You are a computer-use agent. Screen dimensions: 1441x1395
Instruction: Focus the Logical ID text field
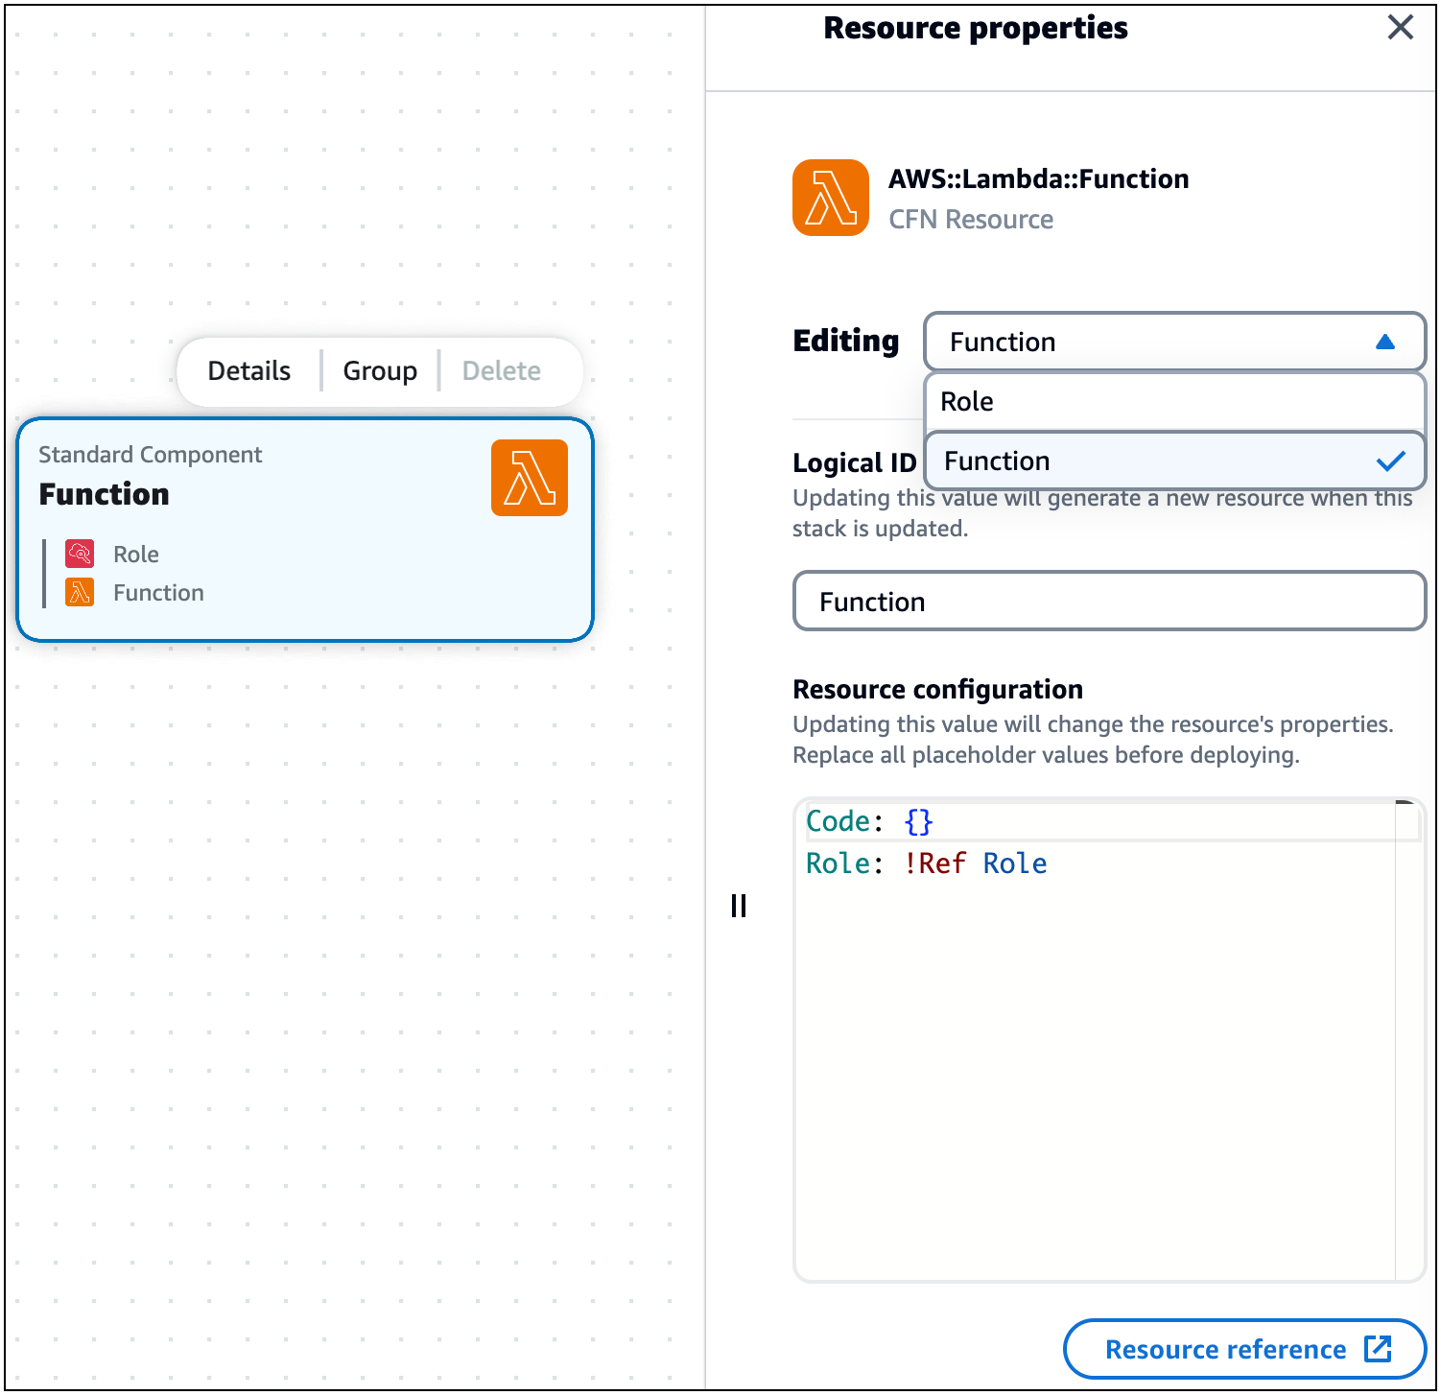click(x=1109, y=602)
